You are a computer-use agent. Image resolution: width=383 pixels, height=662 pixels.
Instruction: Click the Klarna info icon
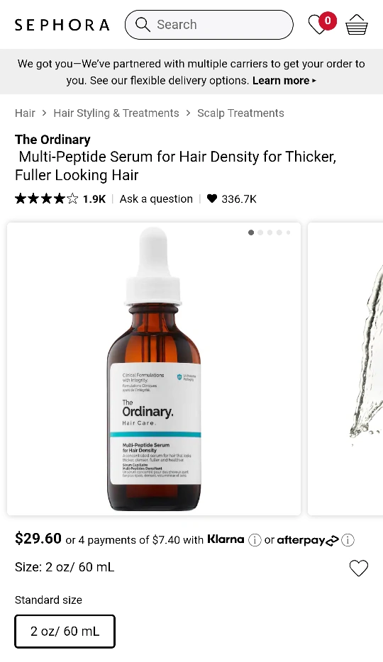(x=255, y=540)
